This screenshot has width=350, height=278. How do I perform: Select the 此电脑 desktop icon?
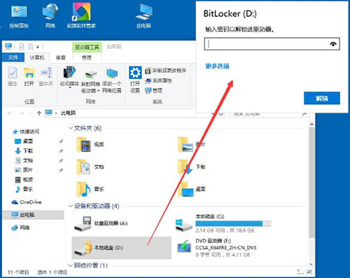tap(144, 16)
